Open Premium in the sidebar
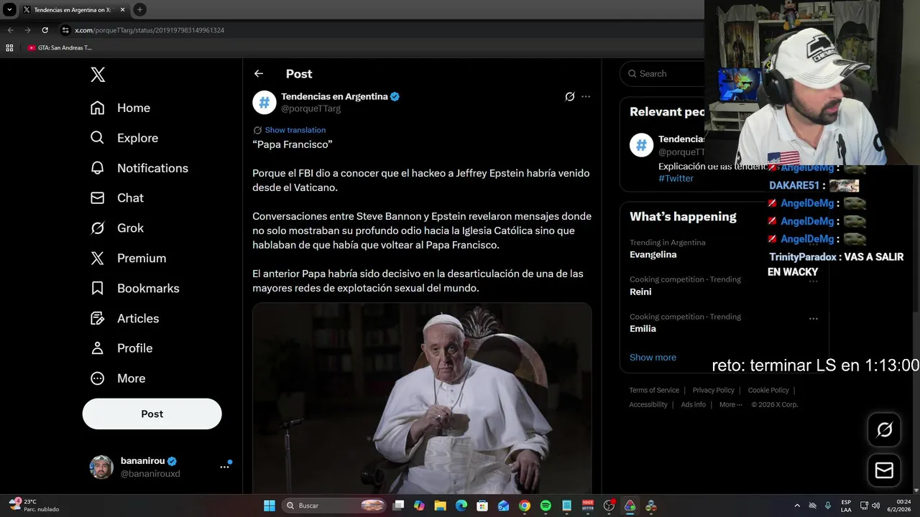 point(128,258)
